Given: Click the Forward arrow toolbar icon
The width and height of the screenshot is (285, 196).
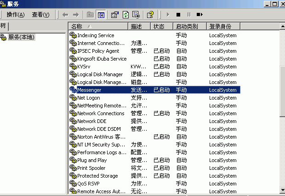Looking at the screenshot, I should tap(76, 15).
